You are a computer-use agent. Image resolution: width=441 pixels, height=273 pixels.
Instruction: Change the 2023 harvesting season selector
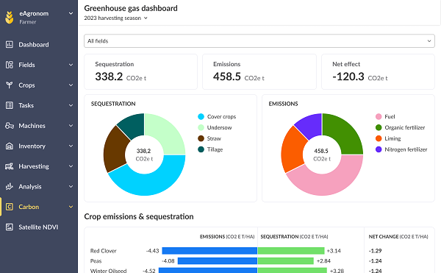tap(115, 18)
